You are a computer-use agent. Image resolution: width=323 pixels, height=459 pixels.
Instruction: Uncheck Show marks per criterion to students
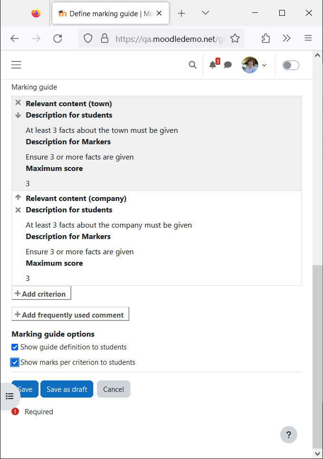[x=15, y=362]
